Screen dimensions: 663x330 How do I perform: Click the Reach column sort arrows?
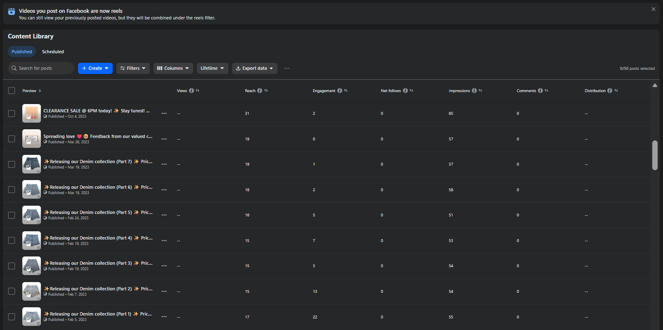click(266, 91)
